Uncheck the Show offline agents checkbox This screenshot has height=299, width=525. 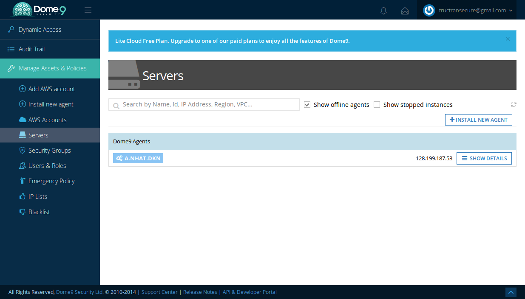307,105
